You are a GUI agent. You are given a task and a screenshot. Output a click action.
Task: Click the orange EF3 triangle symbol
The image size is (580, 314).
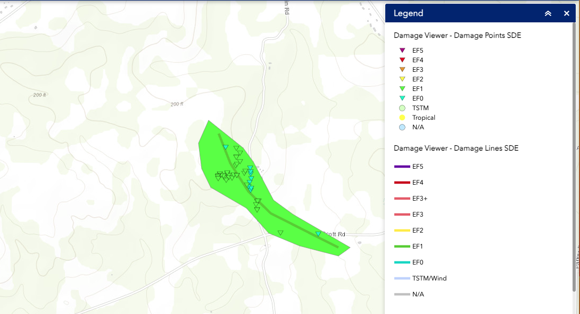[x=402, y=70]
